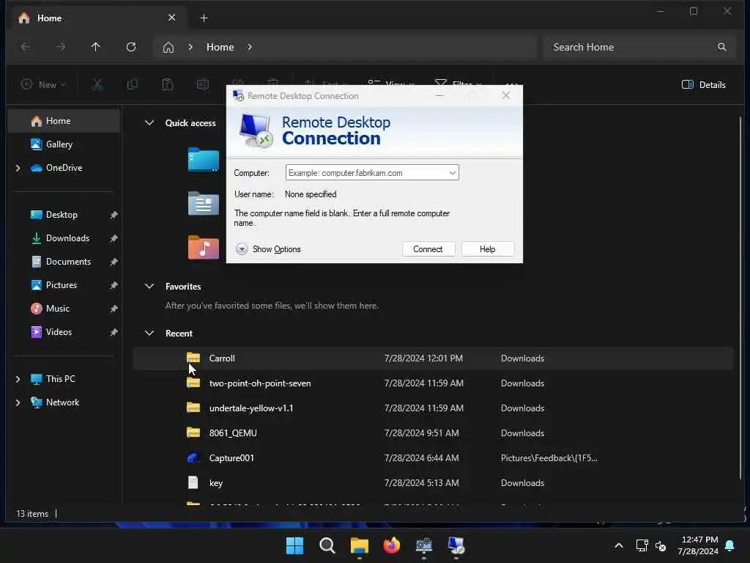Select the Desktop folder thumbnail in Quick access

204,159
